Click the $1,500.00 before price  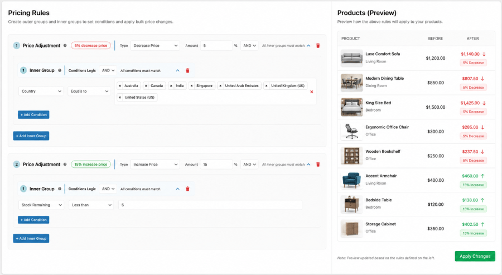pos(436,107)
